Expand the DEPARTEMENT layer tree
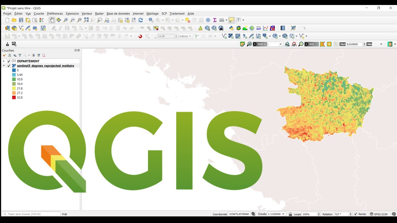The width and height of the screenshot is (397, 223). [4, 61]
